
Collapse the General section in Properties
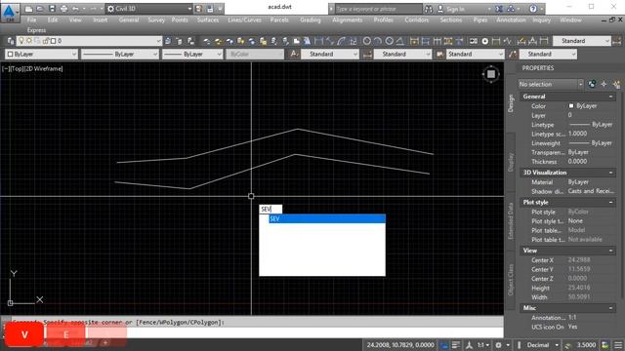tap(610, 97)
